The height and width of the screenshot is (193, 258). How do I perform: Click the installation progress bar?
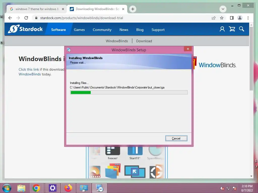[x=129, y=92]
